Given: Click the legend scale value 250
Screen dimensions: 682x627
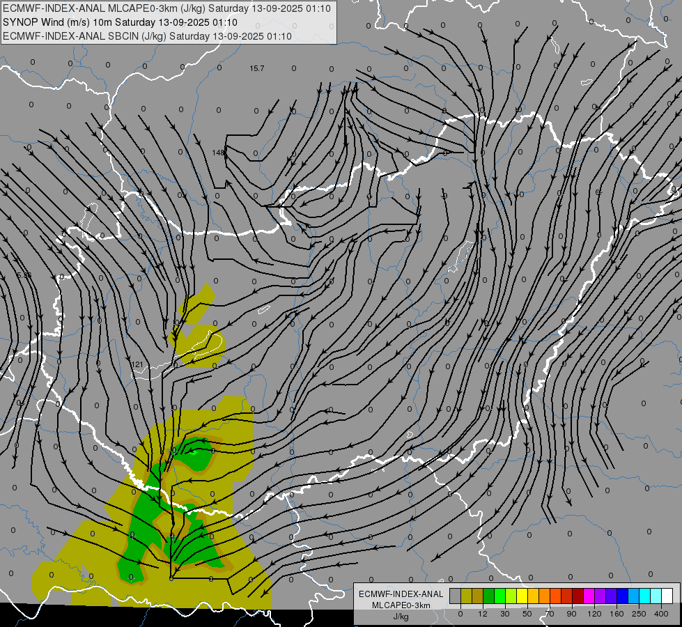Looking at the screenshot, I should point(639,614).
